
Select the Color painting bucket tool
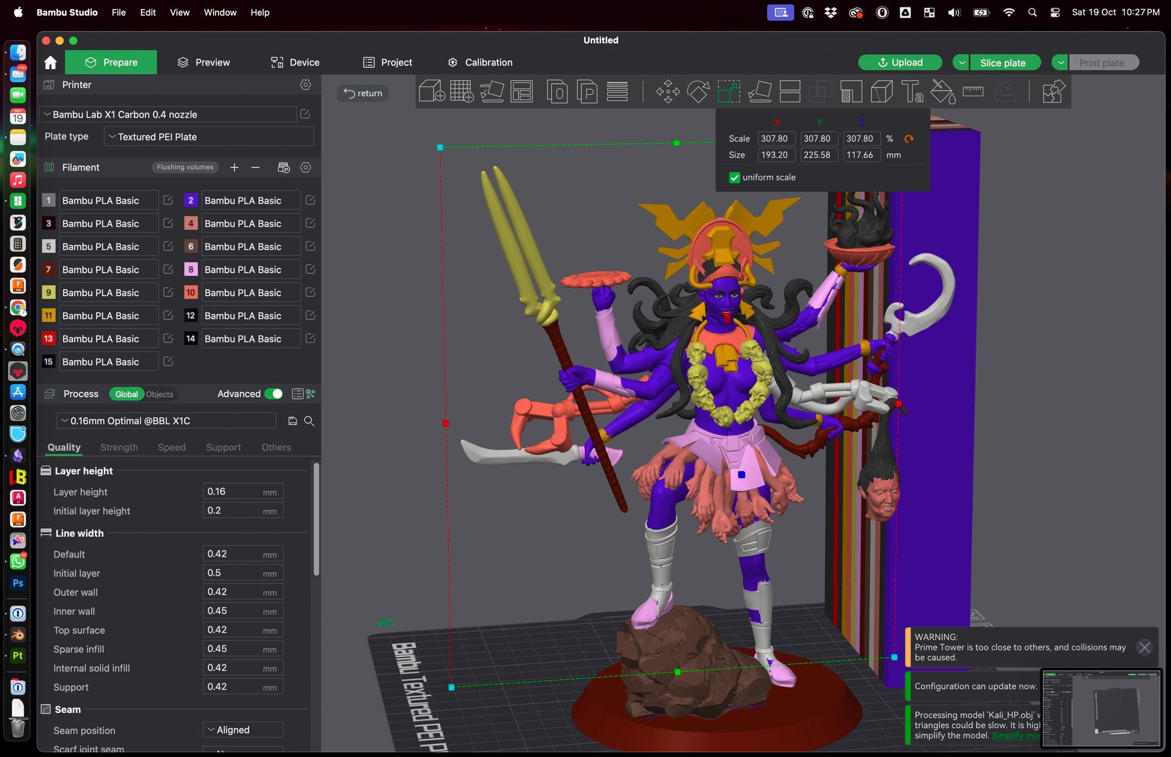pos(942,92)
